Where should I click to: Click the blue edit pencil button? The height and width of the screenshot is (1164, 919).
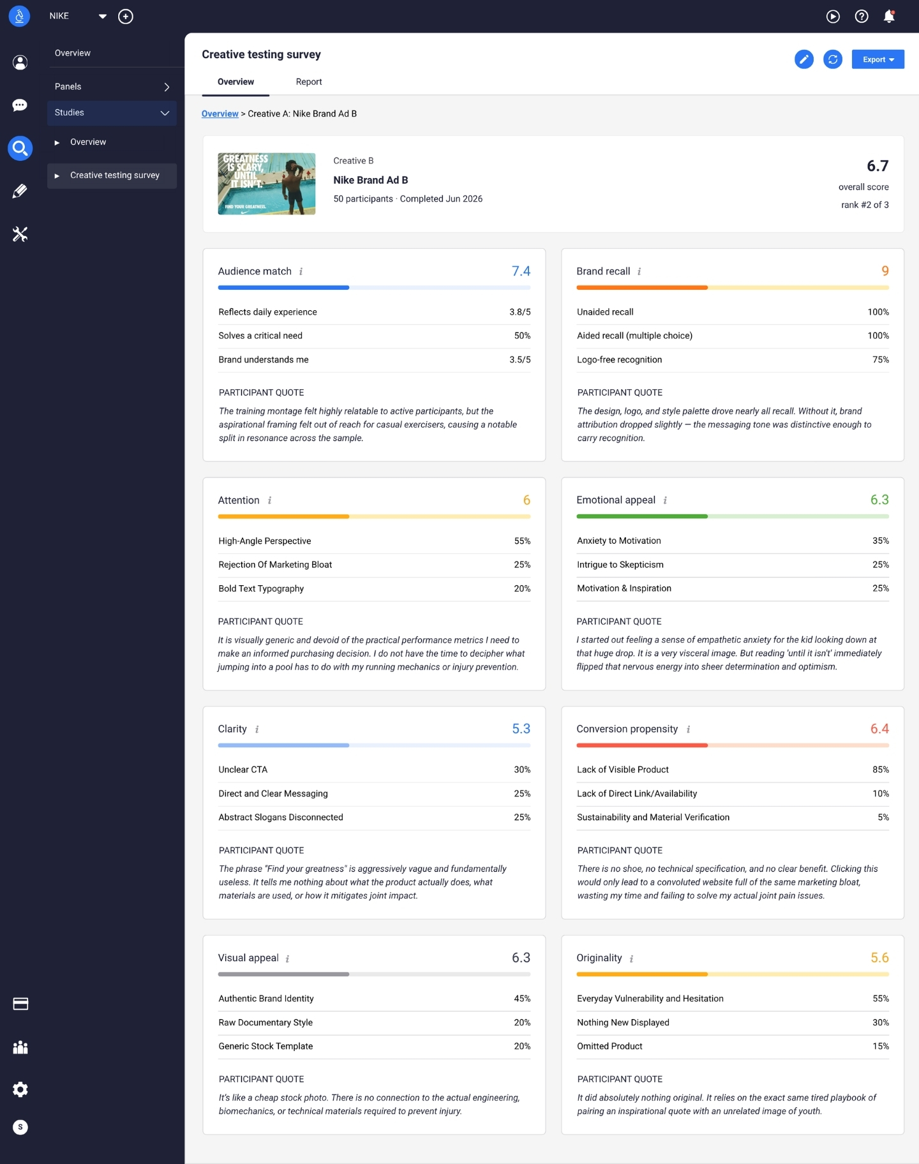tap(804, 59)
